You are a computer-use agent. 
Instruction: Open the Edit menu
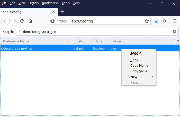point(13,3)
